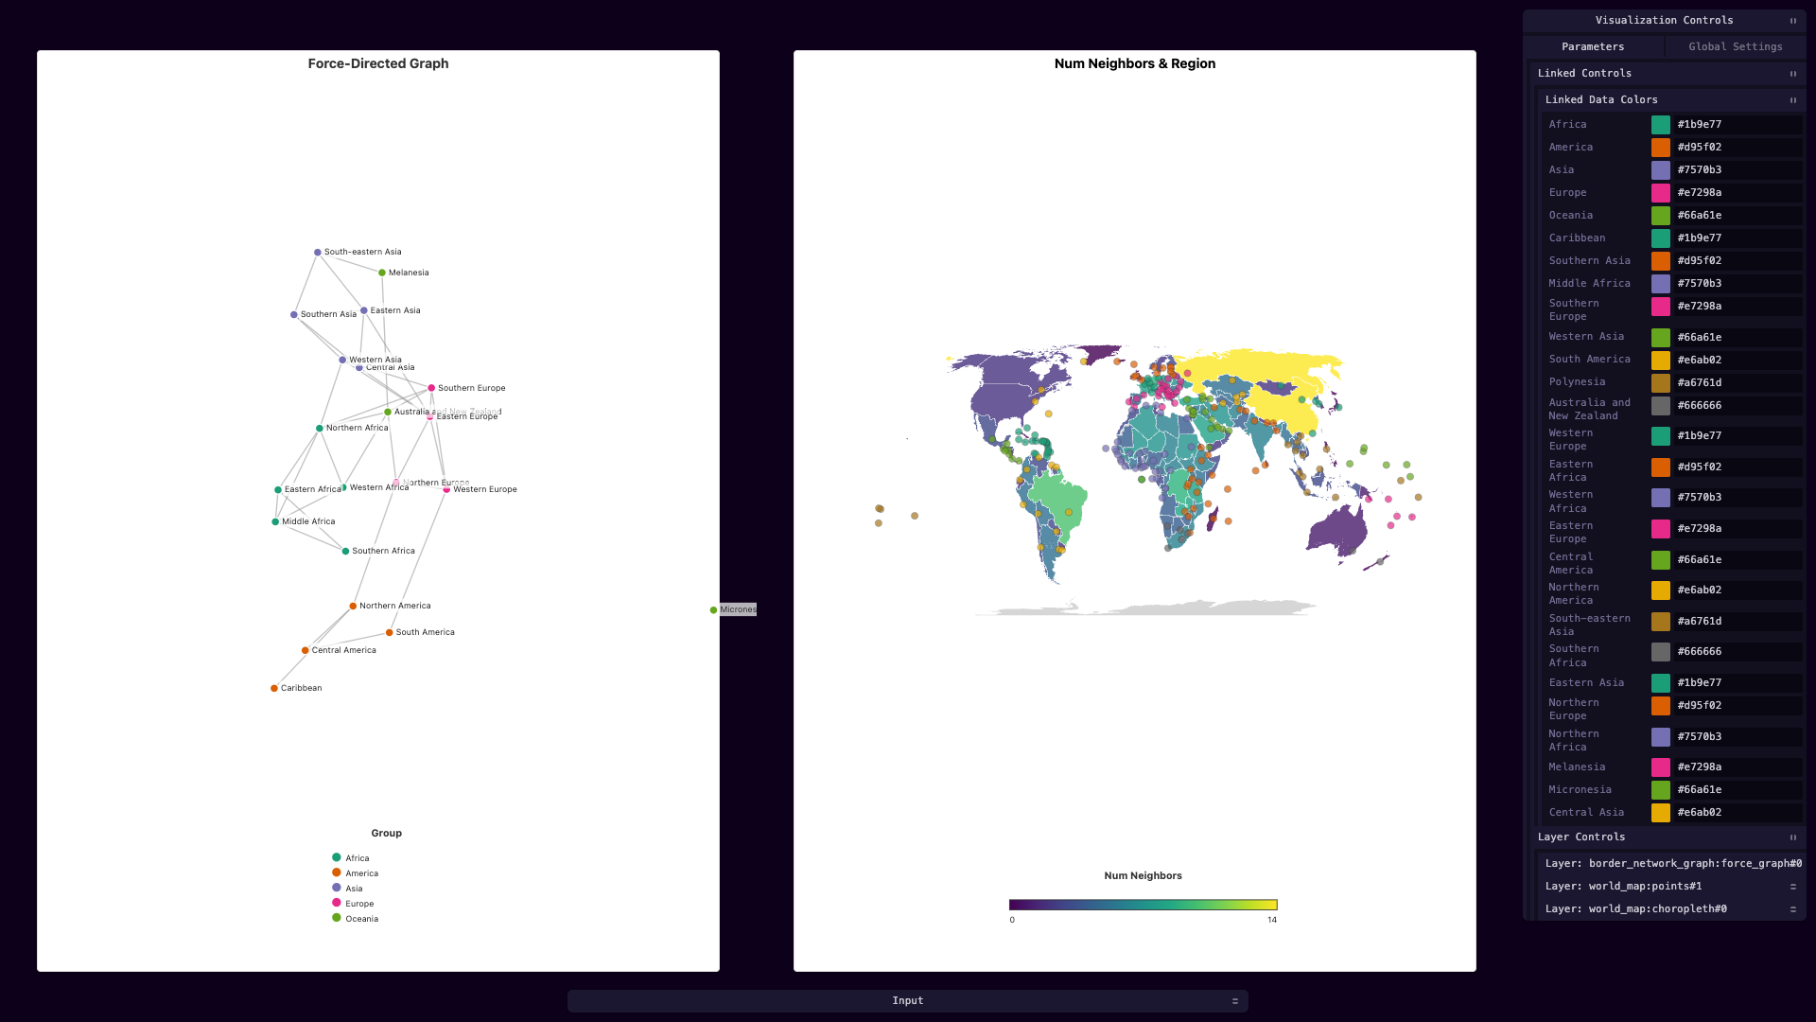
Task: Click Europe in the Group legend
Action: tap(353, 904)
